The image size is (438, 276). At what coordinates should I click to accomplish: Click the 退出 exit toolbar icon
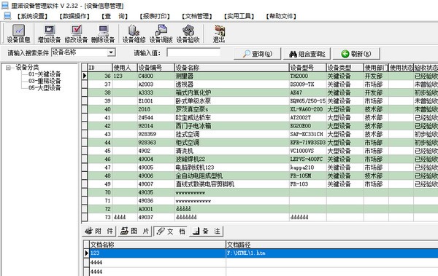[219, 33]
